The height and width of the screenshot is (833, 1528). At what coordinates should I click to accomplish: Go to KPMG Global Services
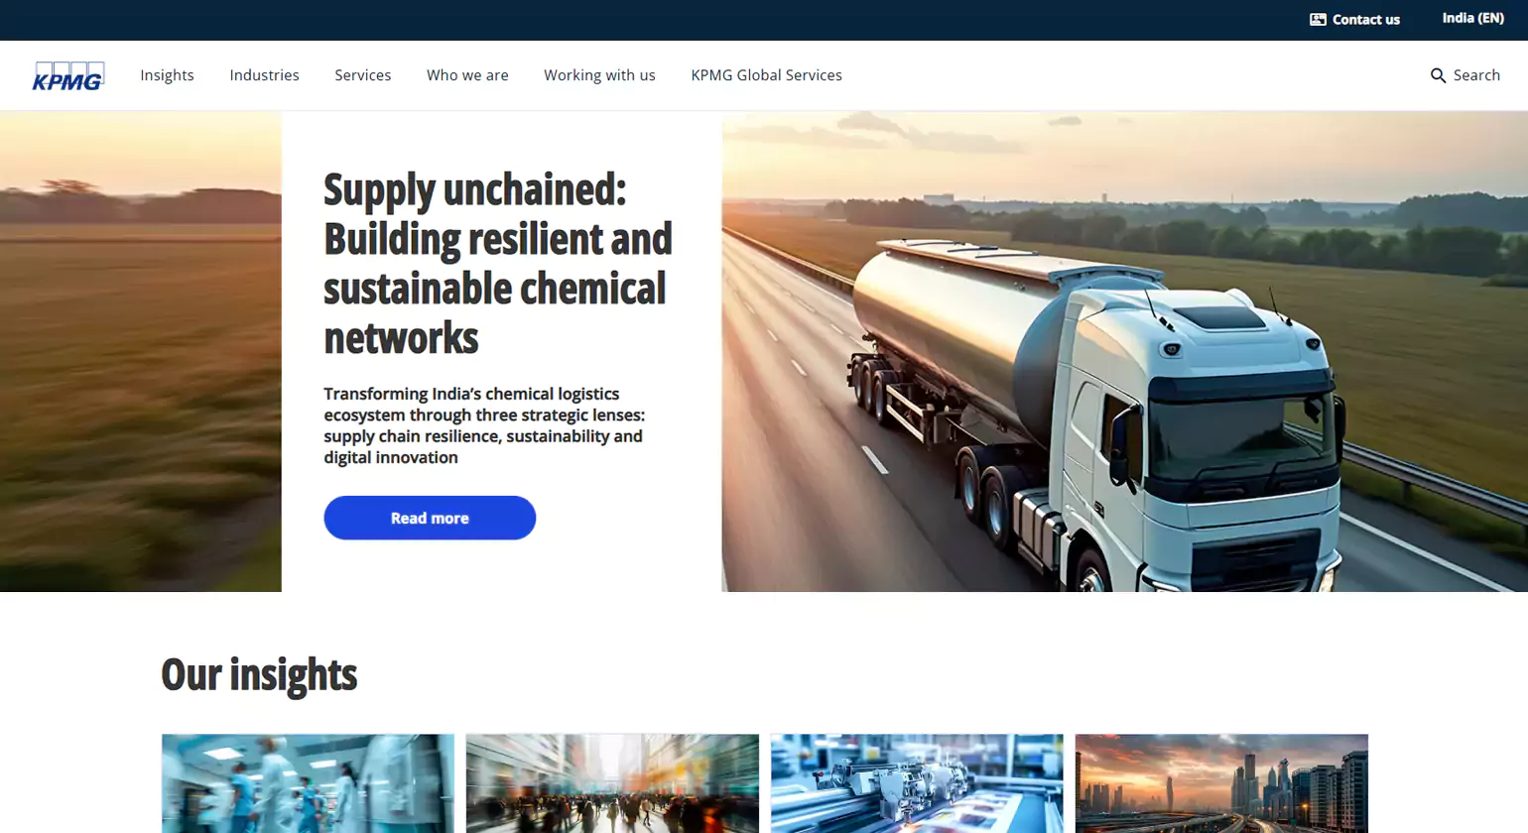[x=766, y=75]
